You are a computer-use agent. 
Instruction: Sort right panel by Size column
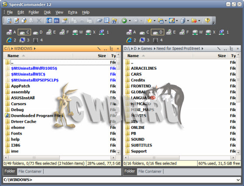click(210, 56)
